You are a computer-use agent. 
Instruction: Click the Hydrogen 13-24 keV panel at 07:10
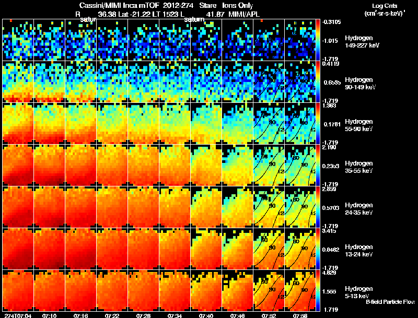click(x=49, y=249)
